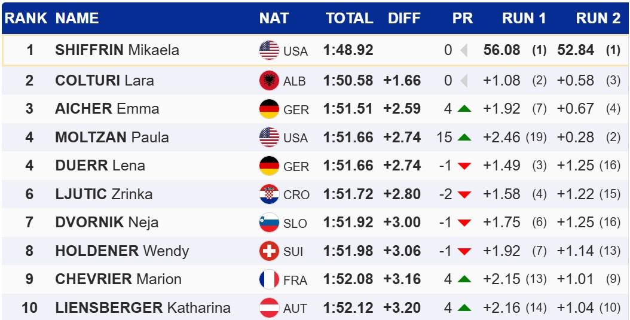Click red down arrow in Ljutic row
This screenshot has height=320, width=630.
click(464, 194)
